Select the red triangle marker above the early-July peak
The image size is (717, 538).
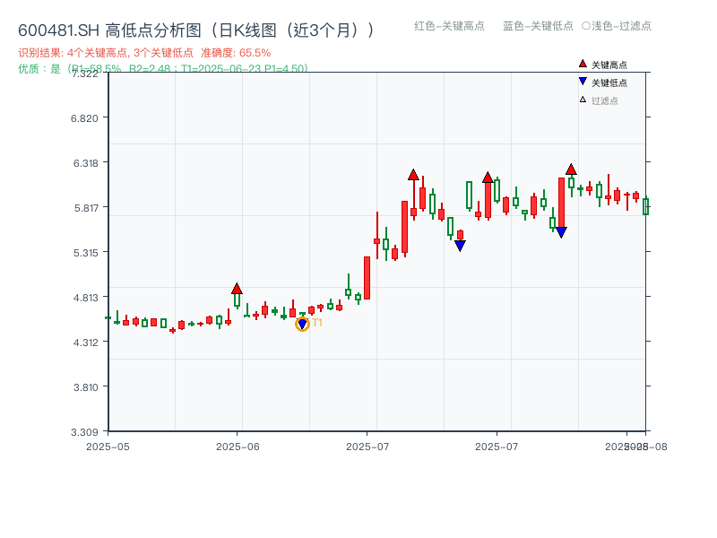(413, 173)
